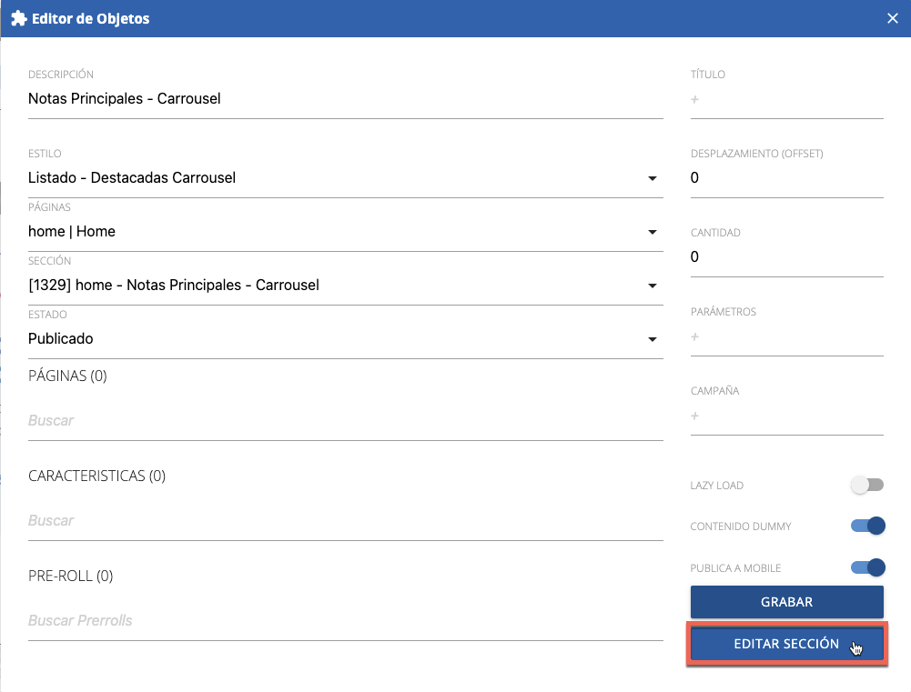Click the Editar Sección button
Viewport: 911px width, 692px height.
point(786,644)
